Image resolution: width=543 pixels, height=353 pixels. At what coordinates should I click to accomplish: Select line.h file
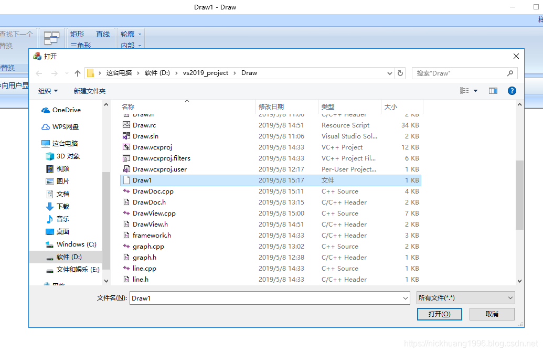coord(141,279)
